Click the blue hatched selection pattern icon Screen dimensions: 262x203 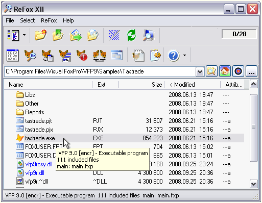pos(114,35)
